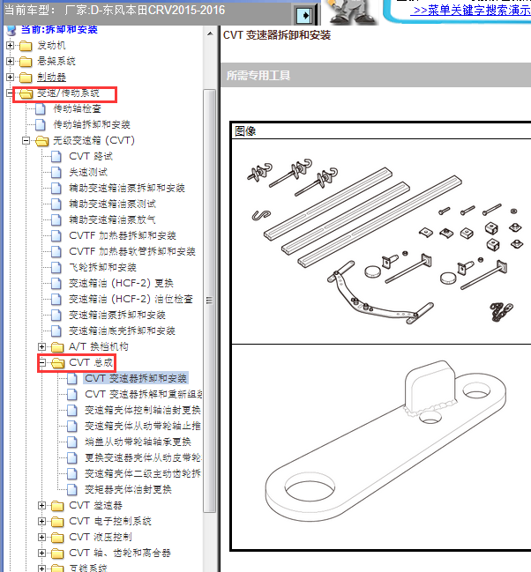Open 变速箱油底壳拆卸和安装 document

122,331
